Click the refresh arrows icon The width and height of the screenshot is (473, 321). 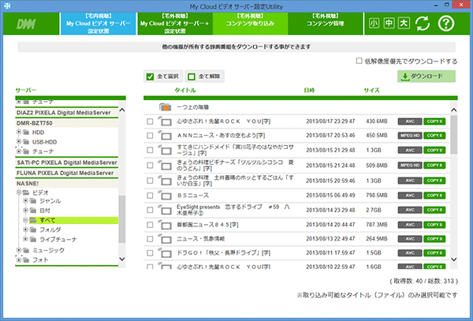(x=423, y=23)
